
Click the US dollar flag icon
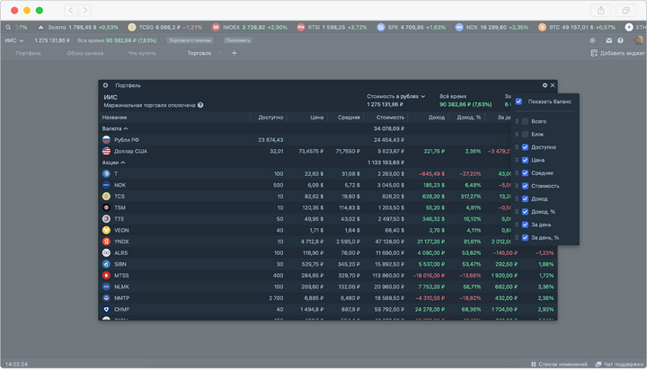tap(106, 152)
